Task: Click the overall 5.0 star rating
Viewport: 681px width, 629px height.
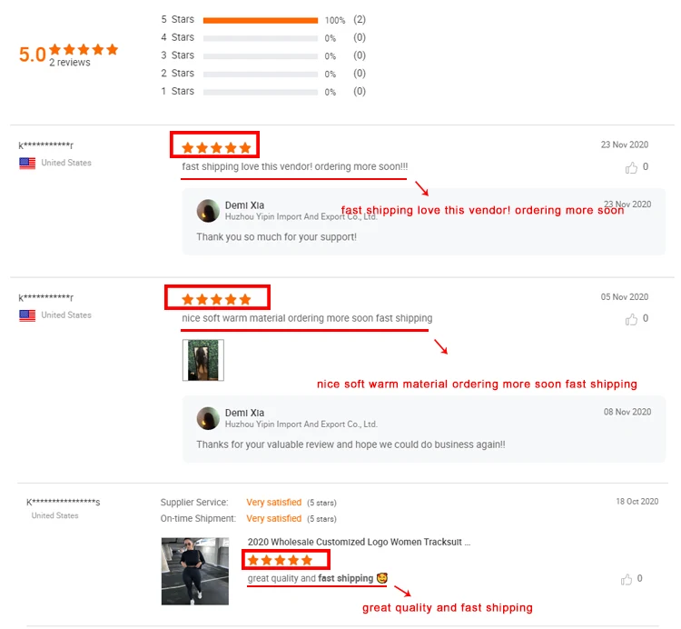Action: (84, 49)
